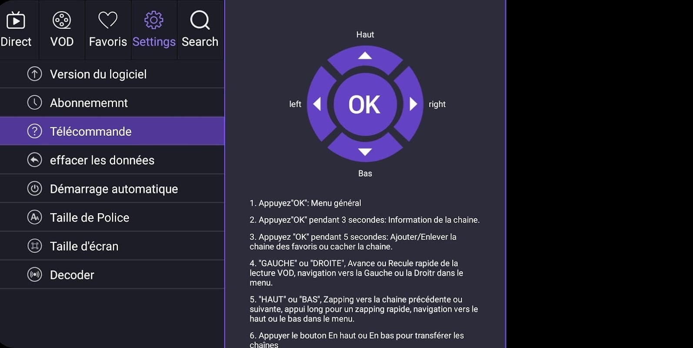Image resolution: width=693 pixels, height=348 pixels.
Task: Click the power icon beside Démarrage automatique
Action: click(x=35, y=189)
